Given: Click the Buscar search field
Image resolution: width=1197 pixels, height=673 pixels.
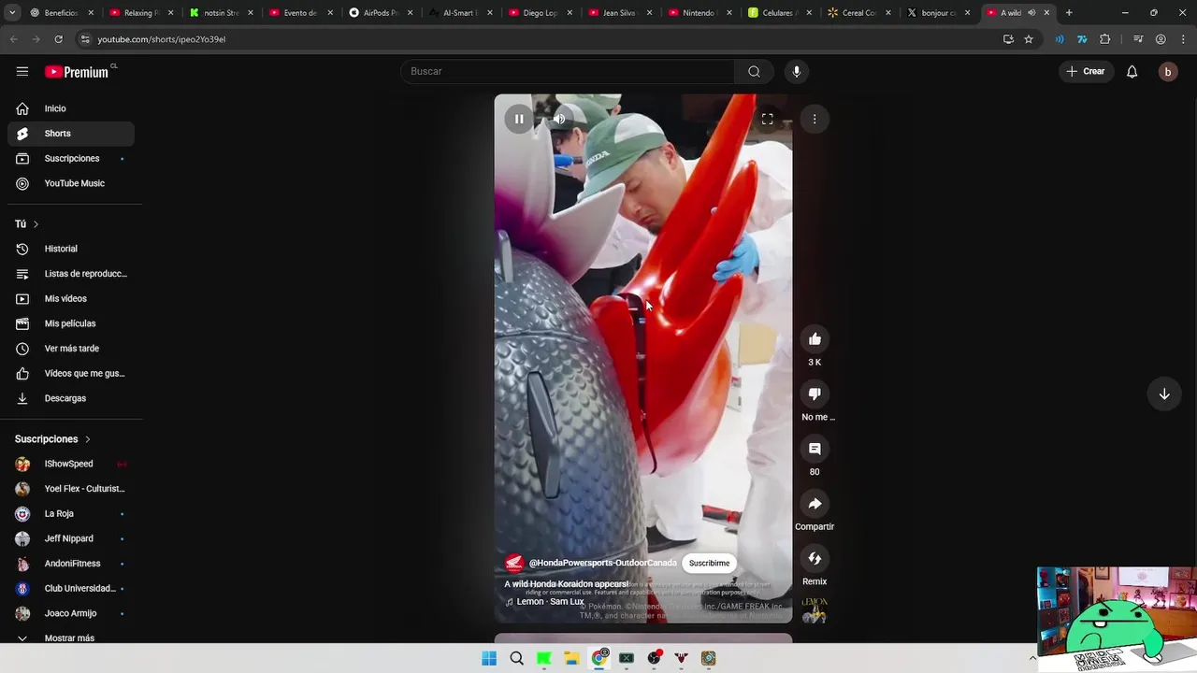Looking at the screenshot, I should tap(568, 71).
